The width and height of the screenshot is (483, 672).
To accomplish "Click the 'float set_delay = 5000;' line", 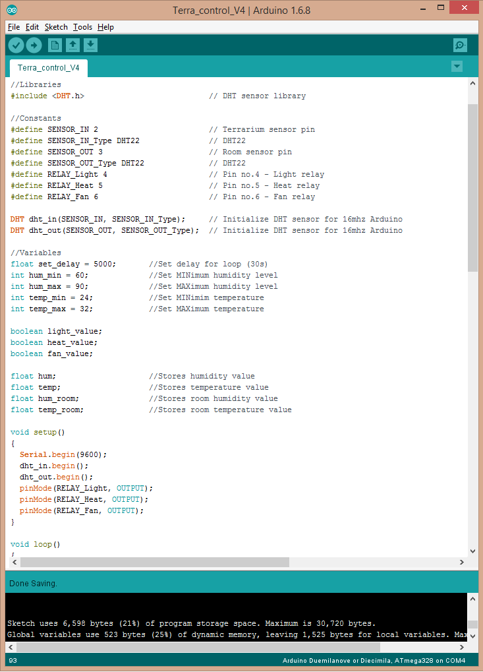I will tap(63, 264).
